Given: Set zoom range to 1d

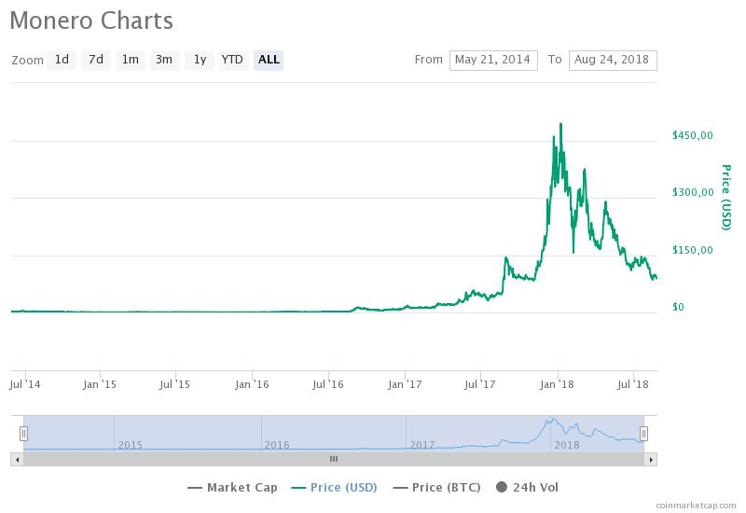Looking at the screenshot, I should pos(62,60).
